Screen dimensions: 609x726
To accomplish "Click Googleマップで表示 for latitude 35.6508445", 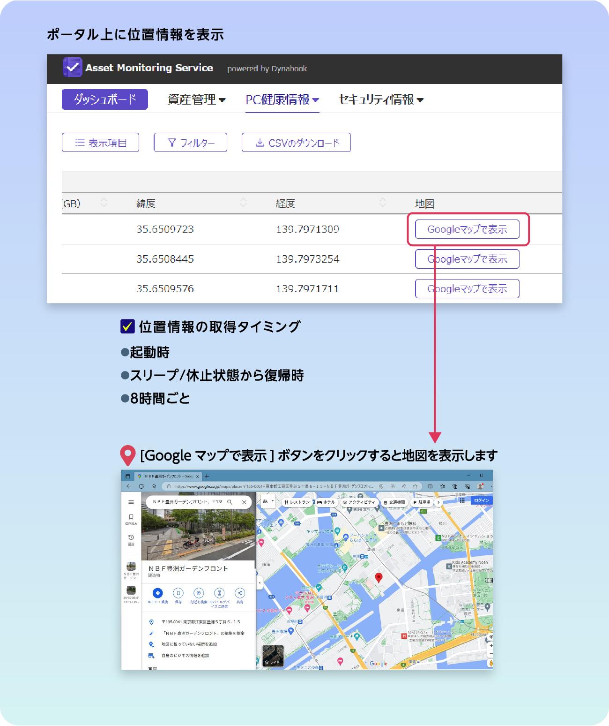I will (x=467, y=259).
